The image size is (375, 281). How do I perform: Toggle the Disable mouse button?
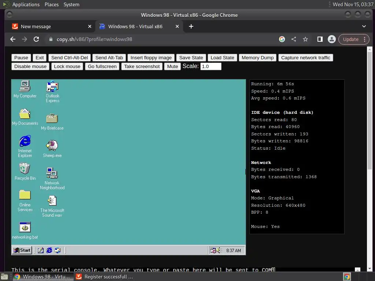[30, 67]
